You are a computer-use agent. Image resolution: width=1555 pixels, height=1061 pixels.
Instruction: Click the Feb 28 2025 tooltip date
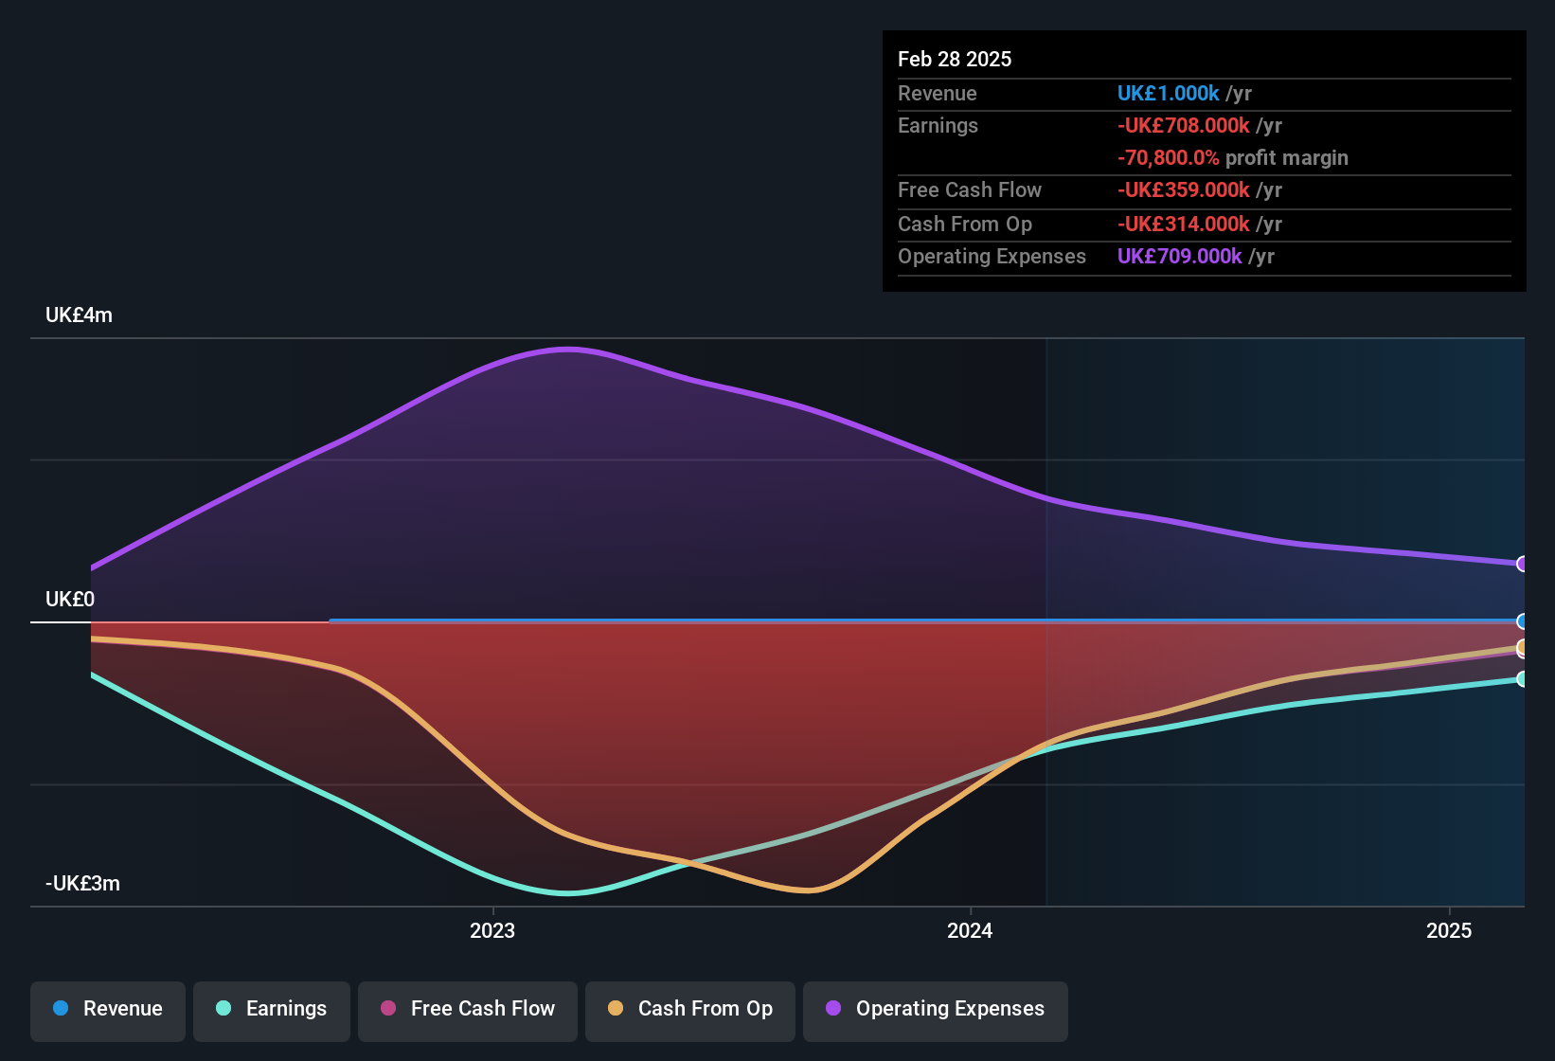(955, 59)
